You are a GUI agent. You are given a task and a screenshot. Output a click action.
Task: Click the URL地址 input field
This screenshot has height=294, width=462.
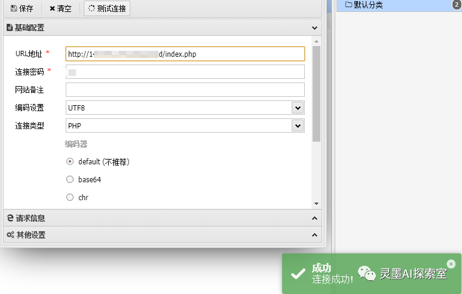pyautogui.click(x=185, y=54)
